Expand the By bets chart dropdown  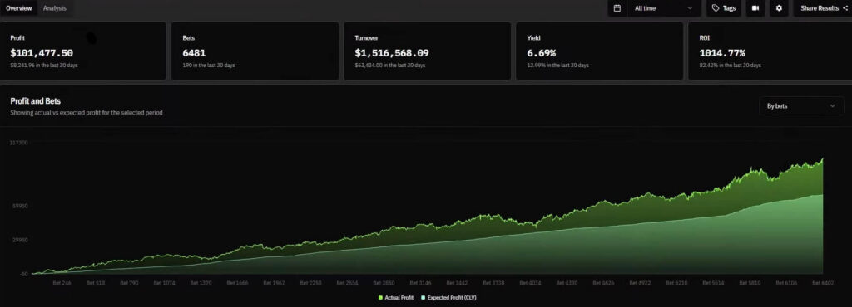coord(801,106)
